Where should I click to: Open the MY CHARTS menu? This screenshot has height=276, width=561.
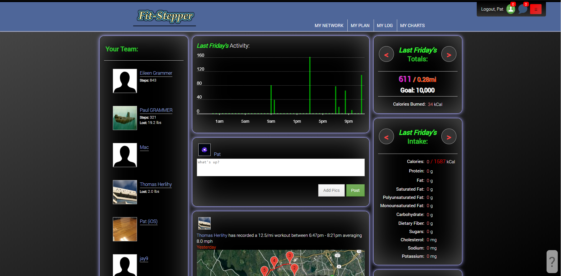point(412,26)
